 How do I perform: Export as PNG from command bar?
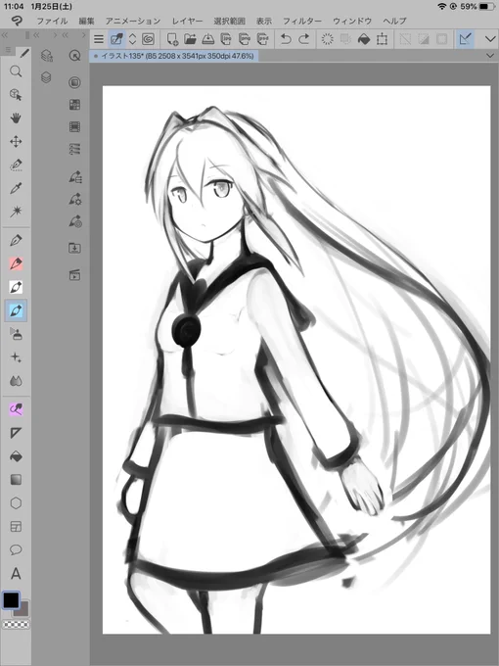(245, 39)
